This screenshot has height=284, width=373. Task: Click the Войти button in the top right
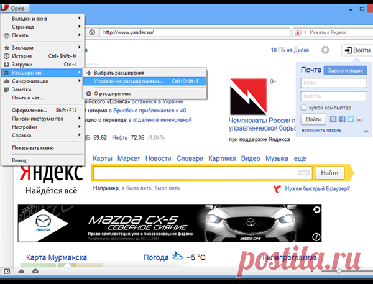pyautogui.click(x=358, y=50)
